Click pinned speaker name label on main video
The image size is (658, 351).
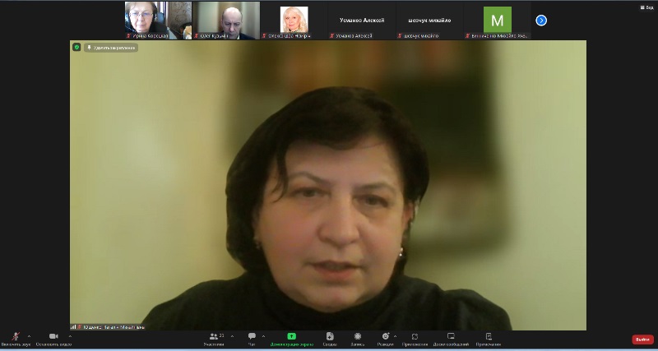pos(114,326)
